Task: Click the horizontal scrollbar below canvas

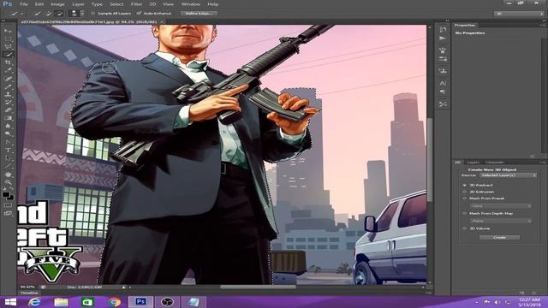Action: pos(258,287)
